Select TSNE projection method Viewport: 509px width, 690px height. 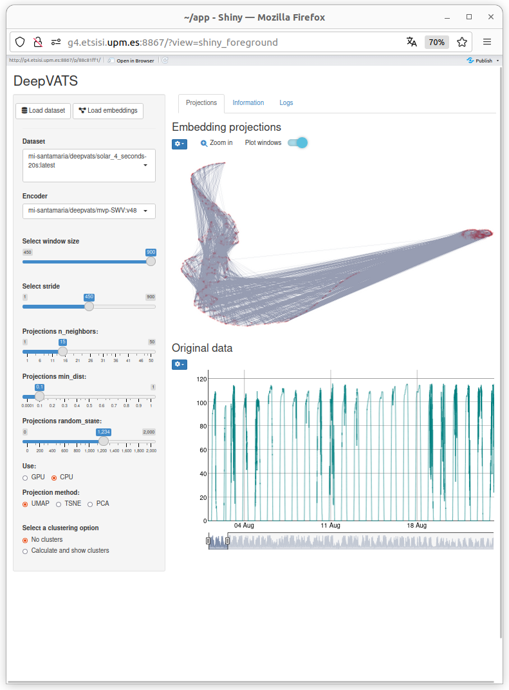(59, 504)
